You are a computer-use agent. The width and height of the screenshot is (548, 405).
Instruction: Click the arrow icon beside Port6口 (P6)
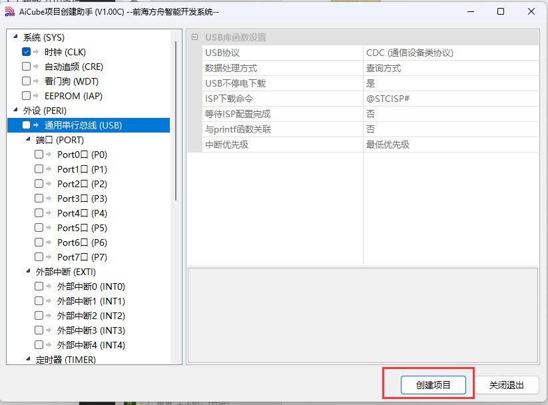(49, 242)
